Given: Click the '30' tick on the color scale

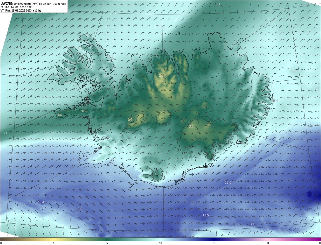Looking at the screenshot, I should tap(267, 243).
